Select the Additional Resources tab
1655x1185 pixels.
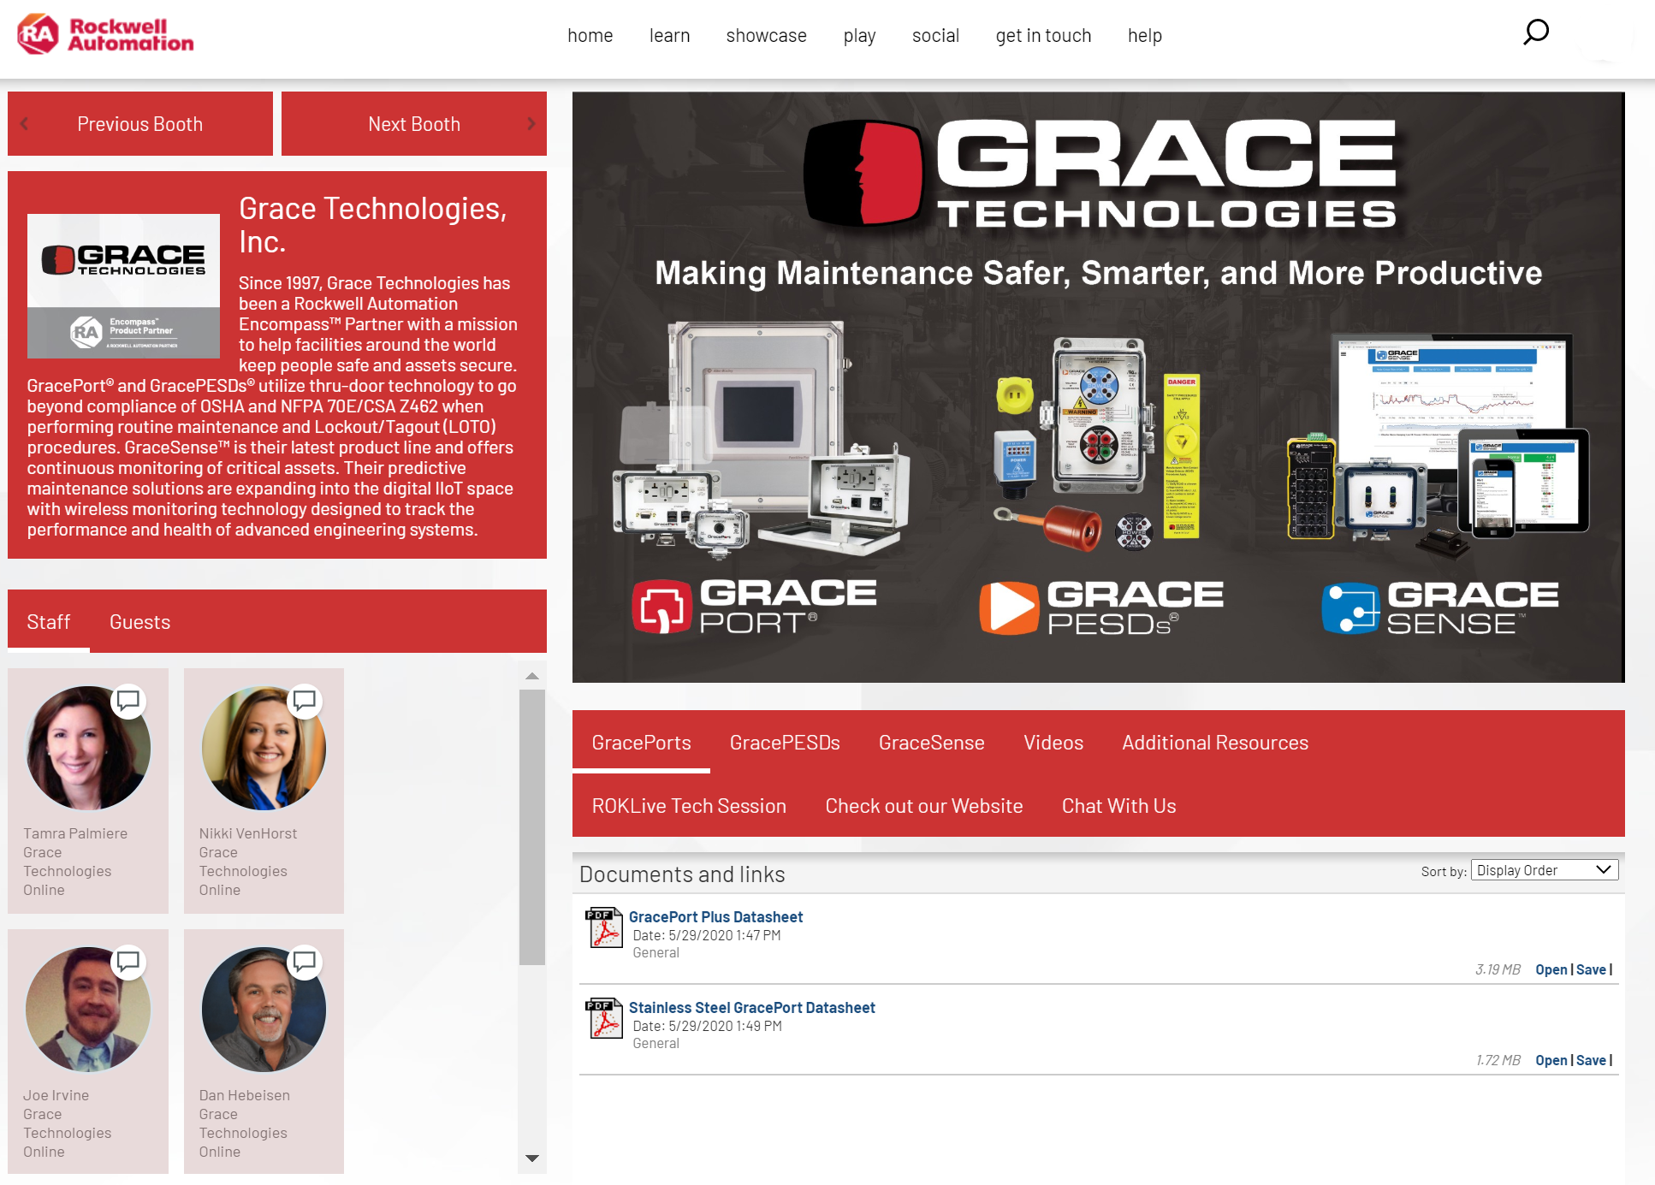[x=1215, y=743]
